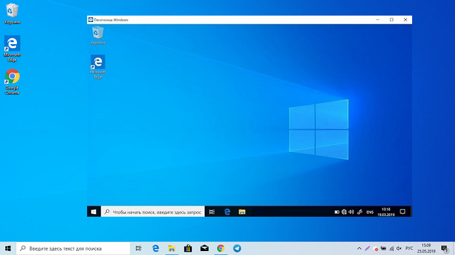
Task: Click the speaker volume icon in the Sandbox tray
Action: coord(351,212)
